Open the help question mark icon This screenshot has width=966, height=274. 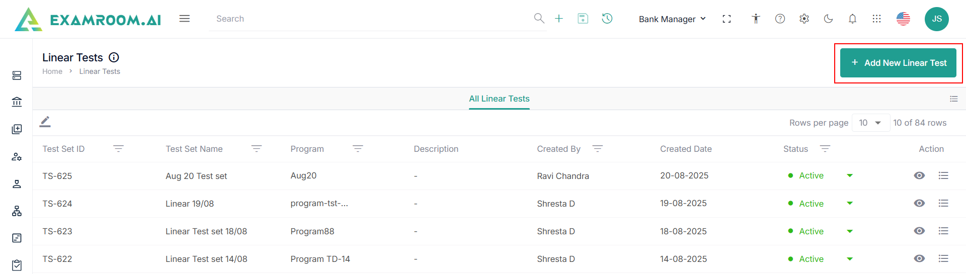pyautogui.click(x=780, y=19)
